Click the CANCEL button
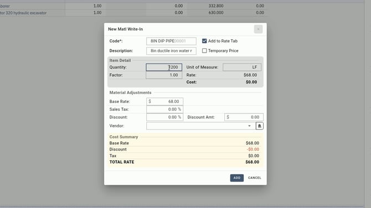This screenshot has width=371, height=208. [255, 178]
